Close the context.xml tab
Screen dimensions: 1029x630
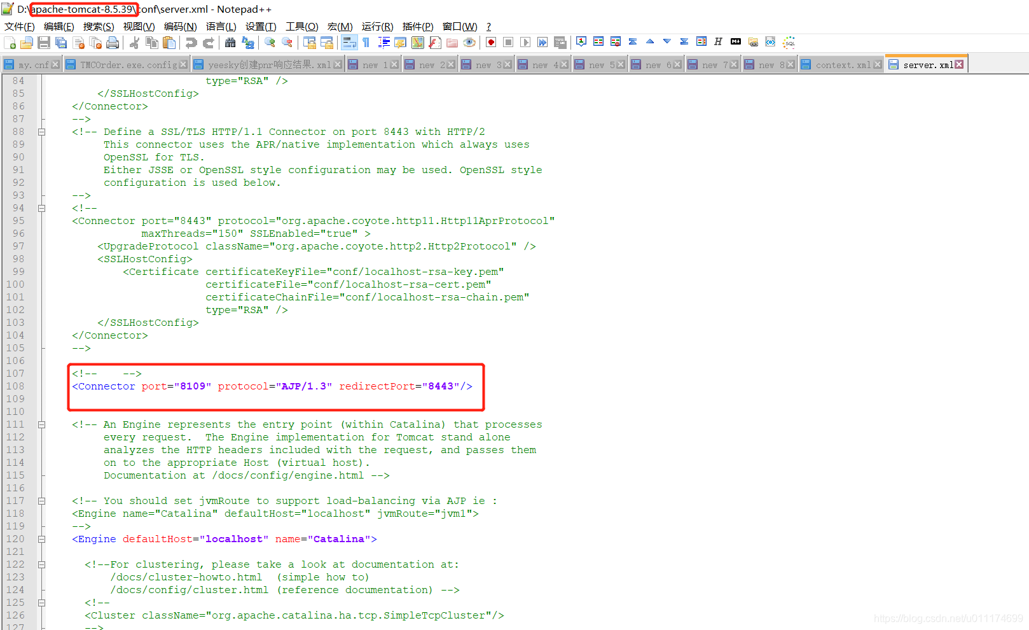tap(878, 64)
